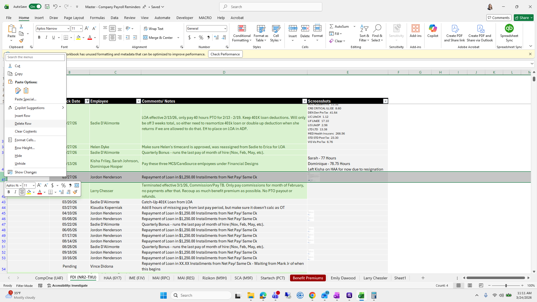Click the zoom slider handle
This screenshot has height=302, width=537.
point(506,286)
